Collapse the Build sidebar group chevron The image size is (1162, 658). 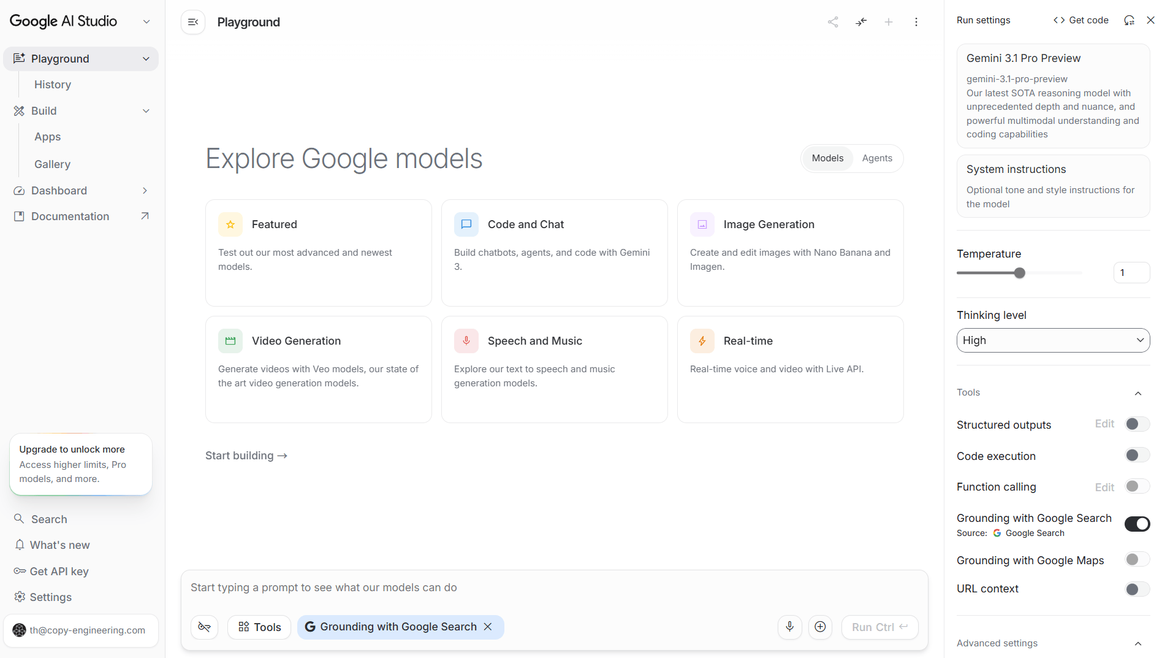point(146,111)
